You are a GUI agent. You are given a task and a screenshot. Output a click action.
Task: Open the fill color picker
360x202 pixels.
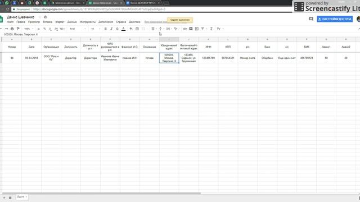tap(131, 29)
